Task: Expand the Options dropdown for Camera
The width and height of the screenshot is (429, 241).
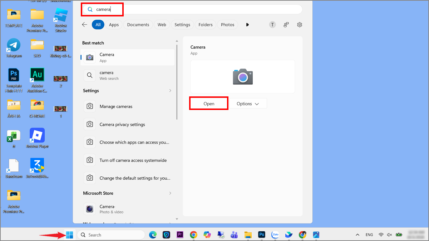Action: (248, 104)
